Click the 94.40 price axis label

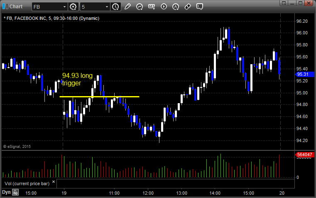tap(302, 128)
